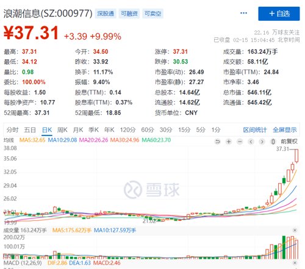This screenshot has height=269, width=305.
Task: Switch to the 分时 tab
Action: point(12,130)
